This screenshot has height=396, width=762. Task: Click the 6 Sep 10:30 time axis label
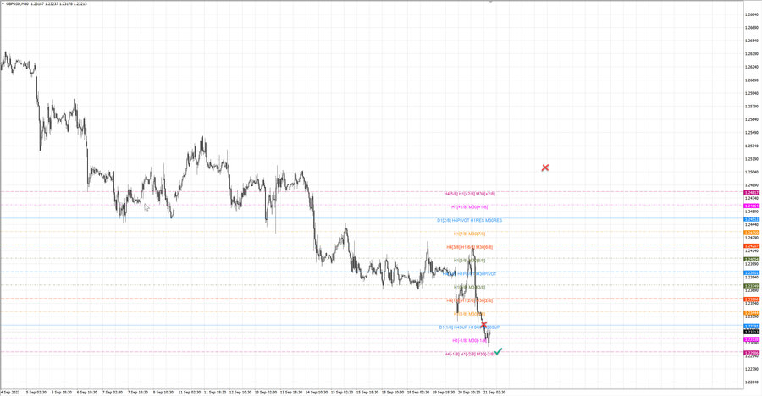click(87, 392)
